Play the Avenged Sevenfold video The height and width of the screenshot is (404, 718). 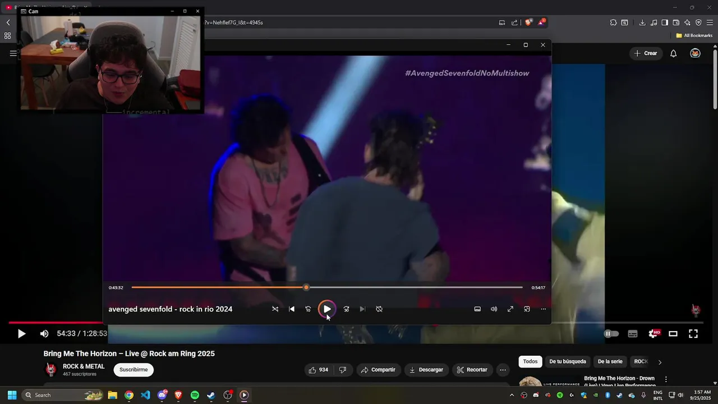[x=327, y=309]
